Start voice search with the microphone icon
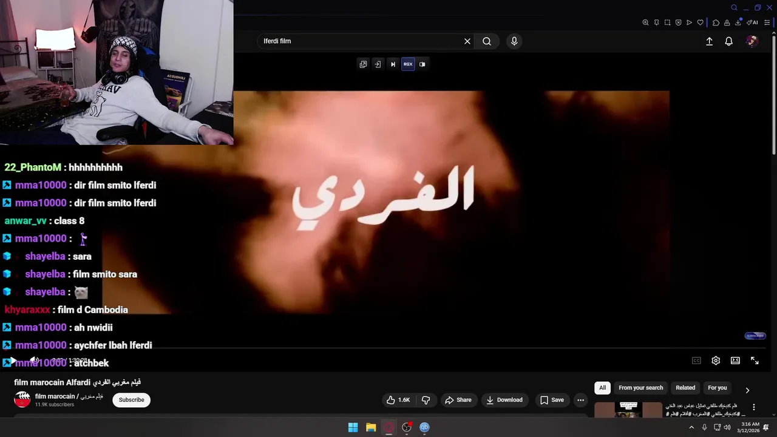The height and width of the screenshot is (437, 777). [514, 41]
